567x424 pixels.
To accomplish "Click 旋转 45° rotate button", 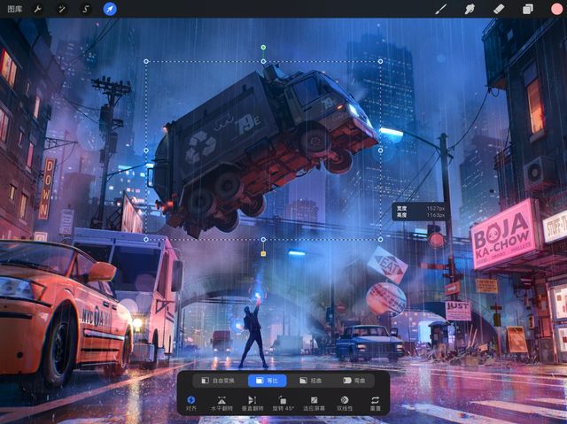I will (283, 404).
